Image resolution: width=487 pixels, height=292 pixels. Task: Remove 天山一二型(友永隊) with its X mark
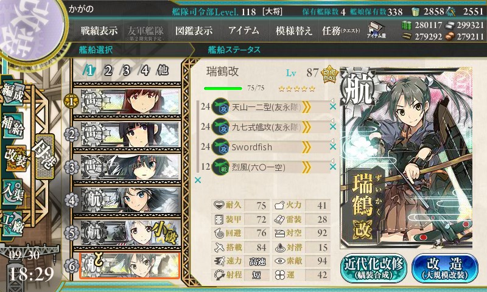[x=333, y=106]
